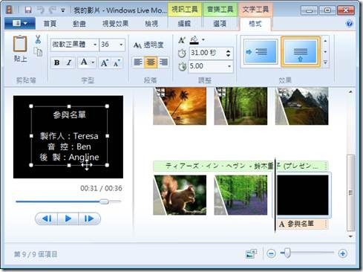Screen dimensions: 363x272
Task: Open the Help question mark icon
Action: point(349,24)
